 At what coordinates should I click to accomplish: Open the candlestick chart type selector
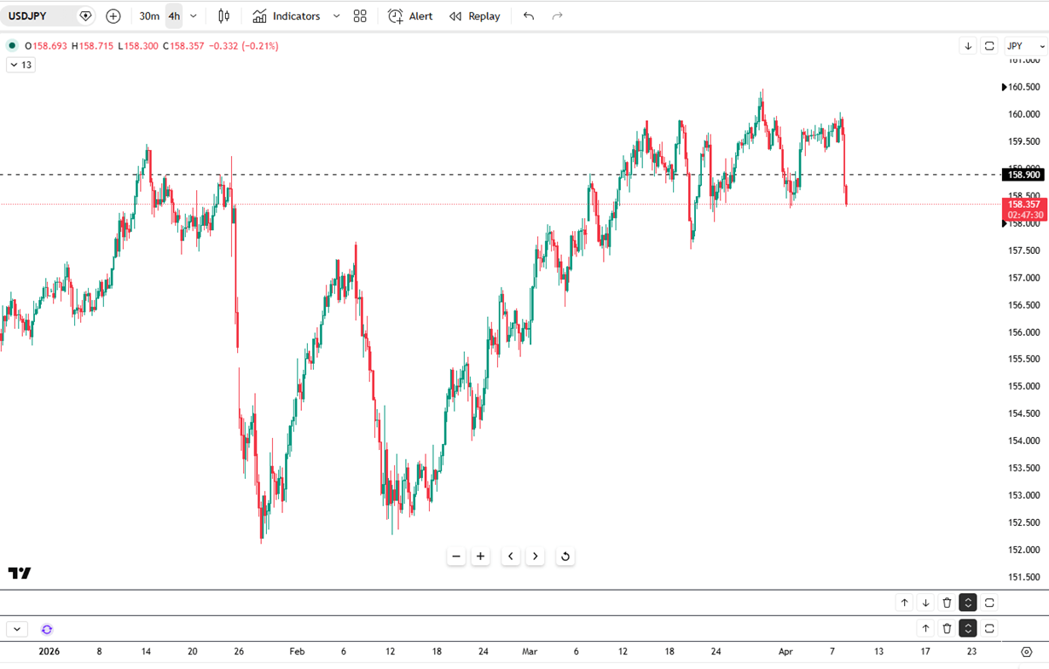coord(223,16)
